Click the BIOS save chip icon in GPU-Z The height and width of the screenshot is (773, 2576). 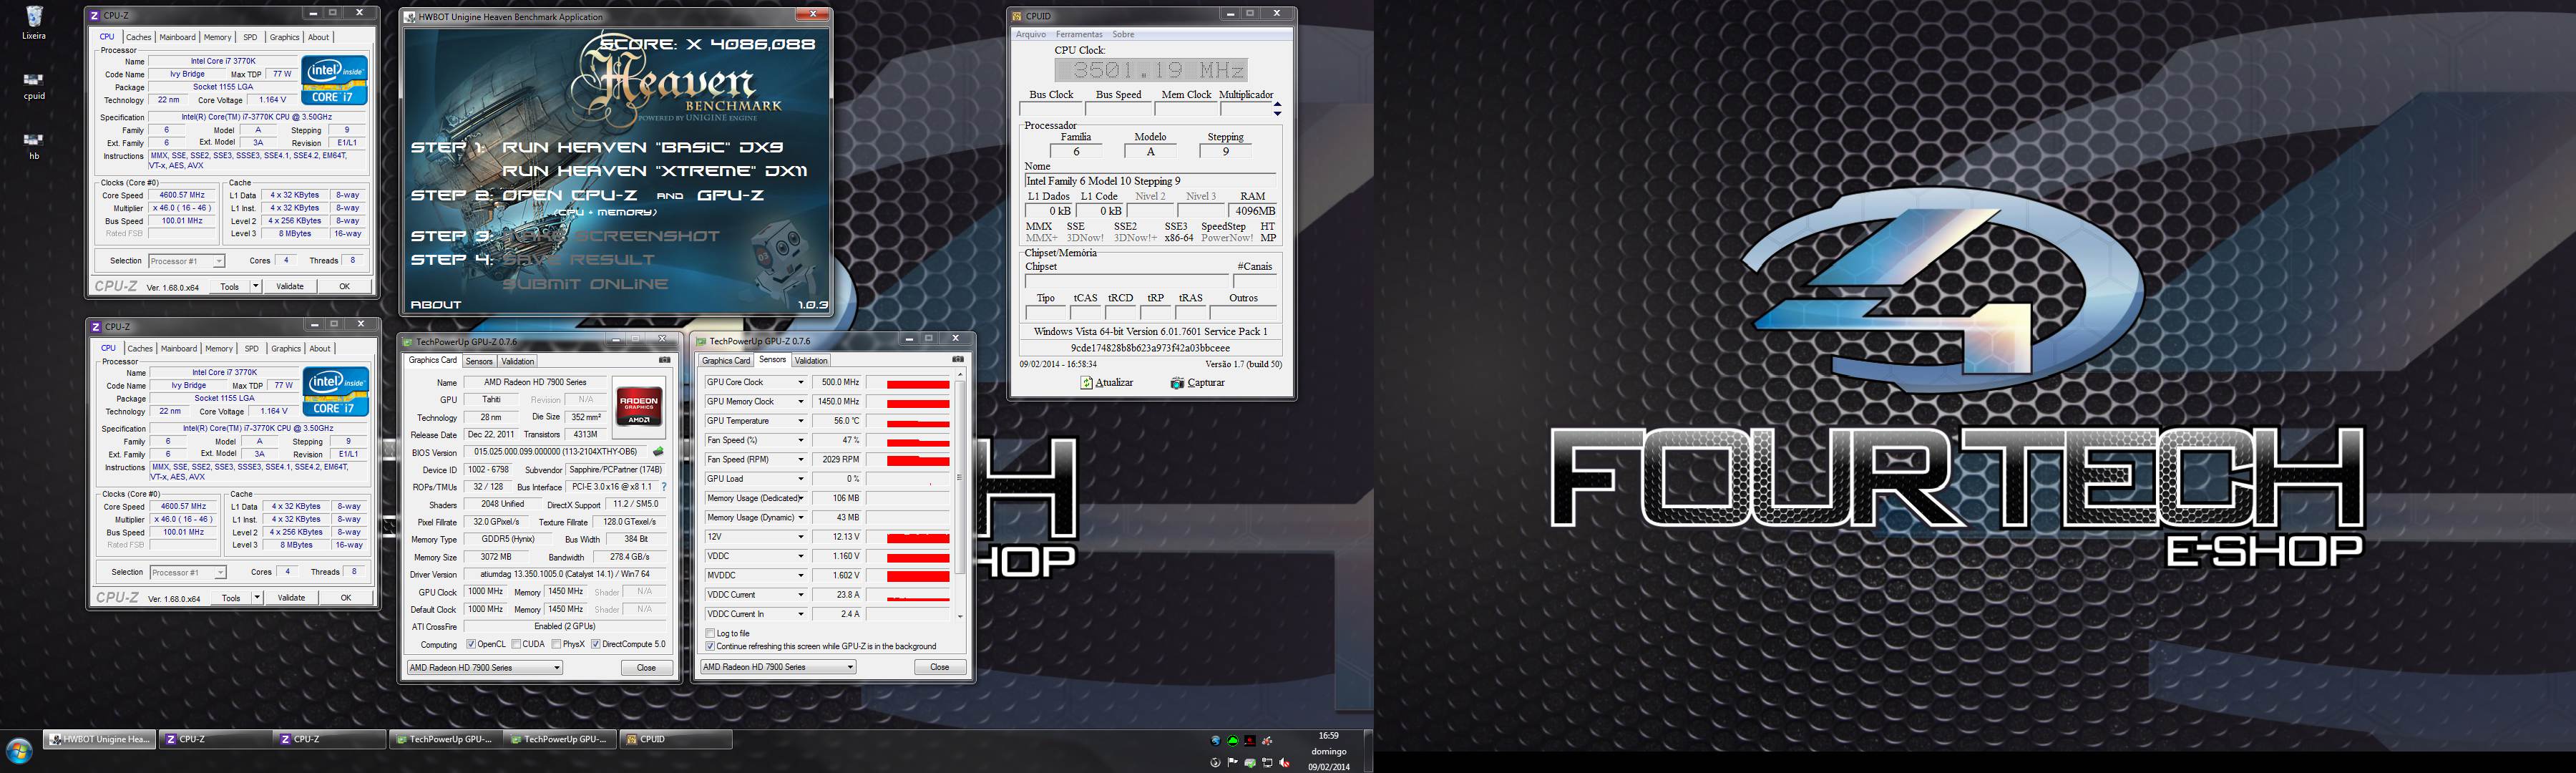point(658,452)
